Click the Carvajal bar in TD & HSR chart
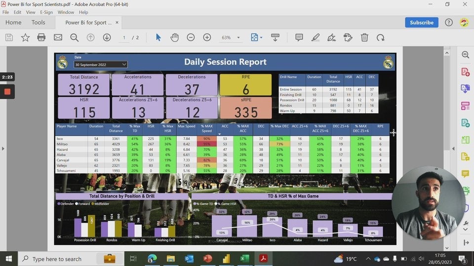 pyautogui.click(x=222, y=226)
